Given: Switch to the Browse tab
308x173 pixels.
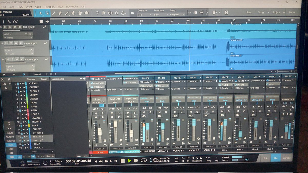Looking at the screenshot, I should pos(287,158).
